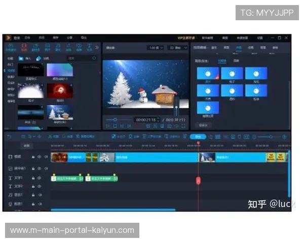Image resolution: width=304 pixels, height=243 pixels.
Task: Switch to the highlighted third tab in properties panel
Action: pyautogui.click(x=239, y=48)
